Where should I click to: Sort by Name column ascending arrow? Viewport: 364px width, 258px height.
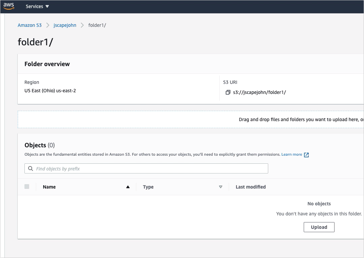(x=128, y=187)
